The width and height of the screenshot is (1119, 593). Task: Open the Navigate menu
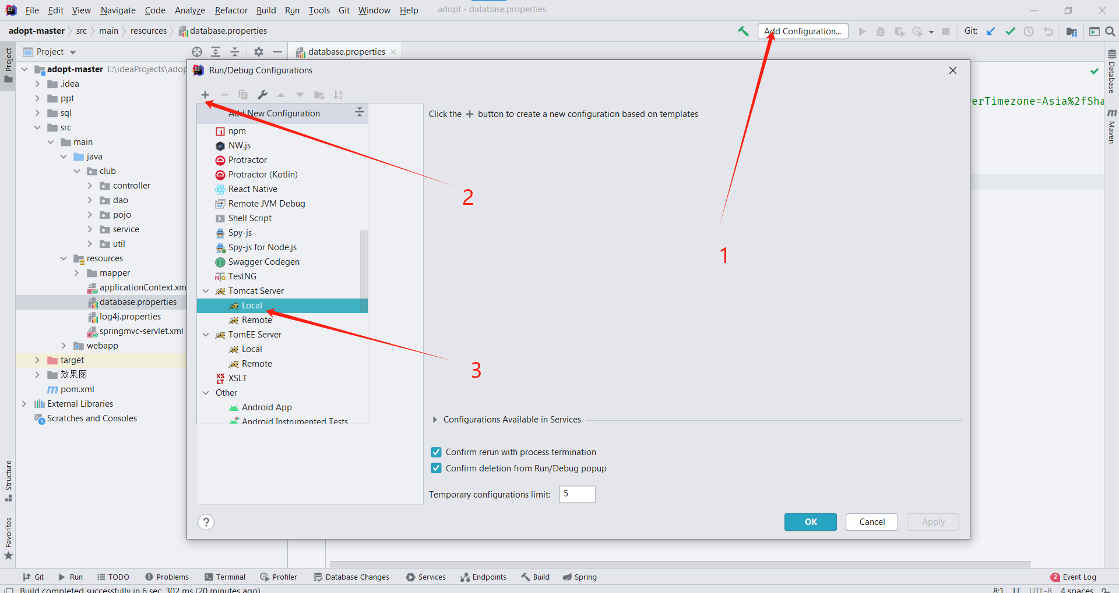tap(118, 10)
